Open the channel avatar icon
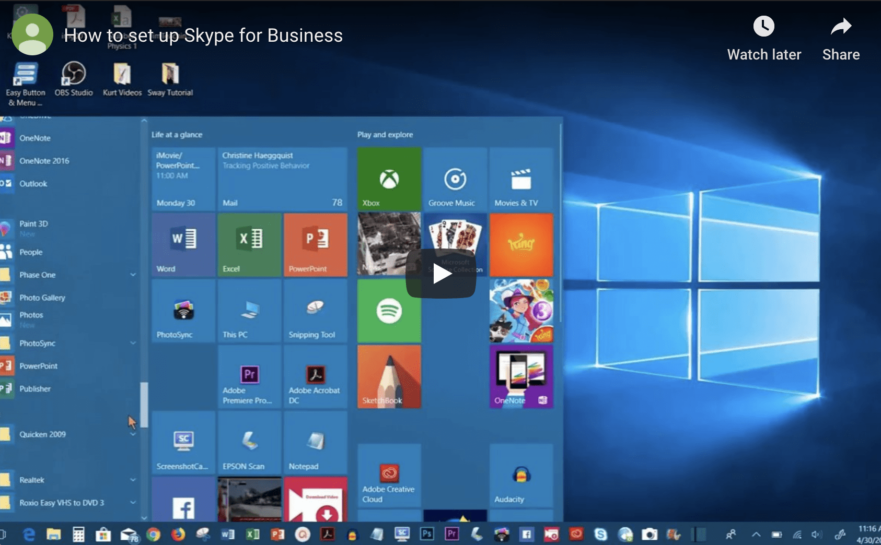The width and height of the screenshot is (881, 545). tap(32, 34)
